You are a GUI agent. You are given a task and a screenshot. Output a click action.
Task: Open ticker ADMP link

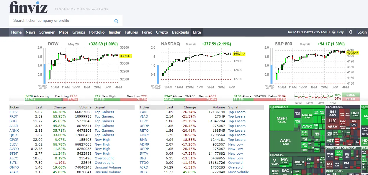coord(144,145)
